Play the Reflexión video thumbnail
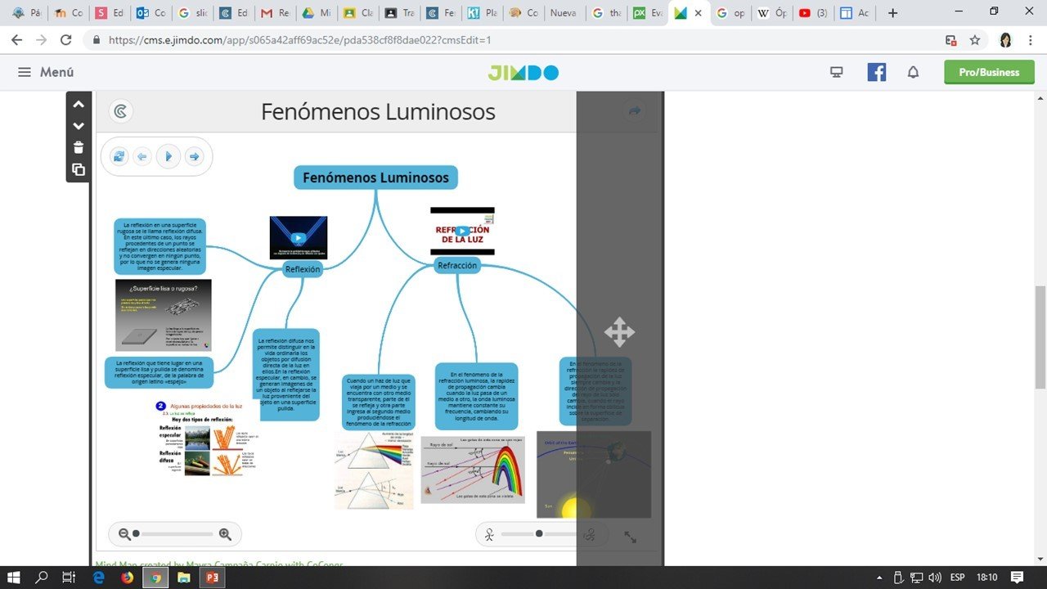 299,238
